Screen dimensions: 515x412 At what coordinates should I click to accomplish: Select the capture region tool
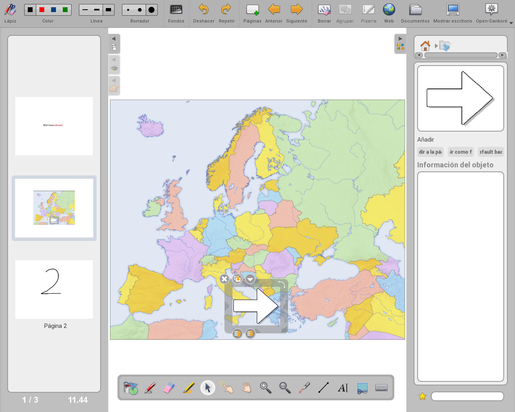click(362, 388)
